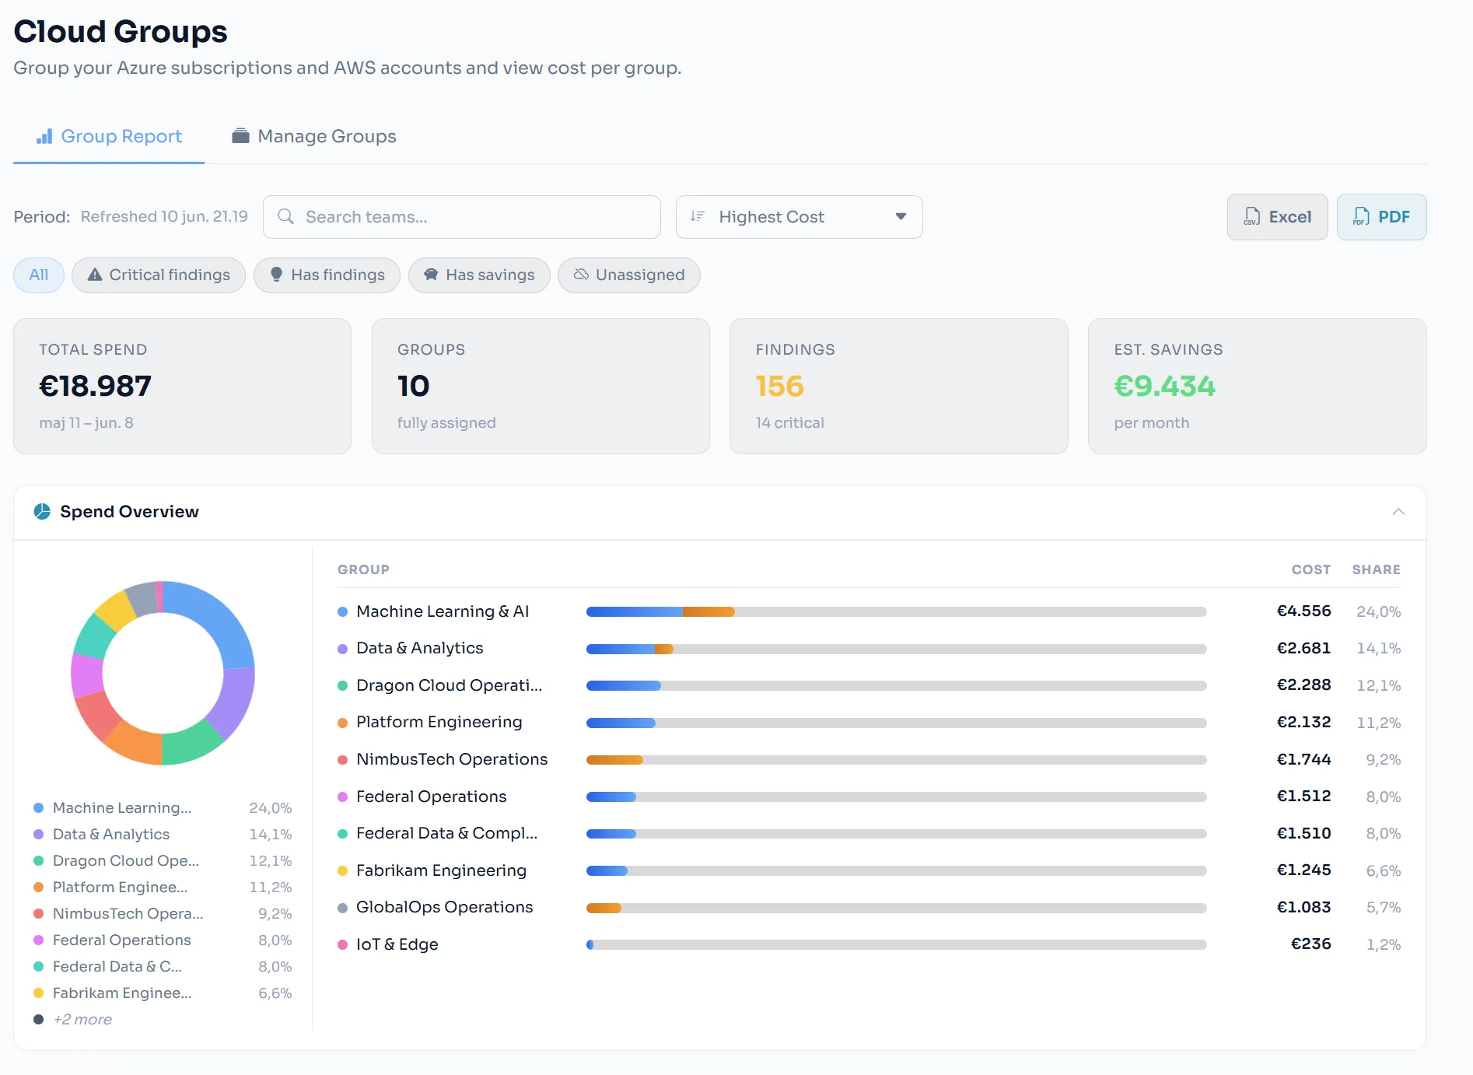Image resolution: width=1473 pixels, height=1075 pixels.
Task: Toggle the Critical findings filter chip
Action: click(159, 275)
